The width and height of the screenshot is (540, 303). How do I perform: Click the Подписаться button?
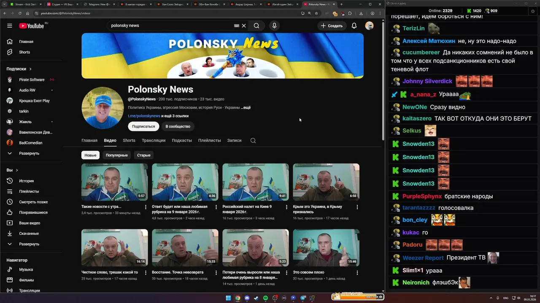[143, 126]
